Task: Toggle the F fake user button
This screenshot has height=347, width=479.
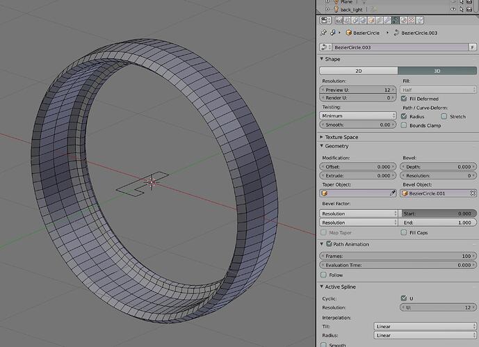Action: [x=473, y=47]
